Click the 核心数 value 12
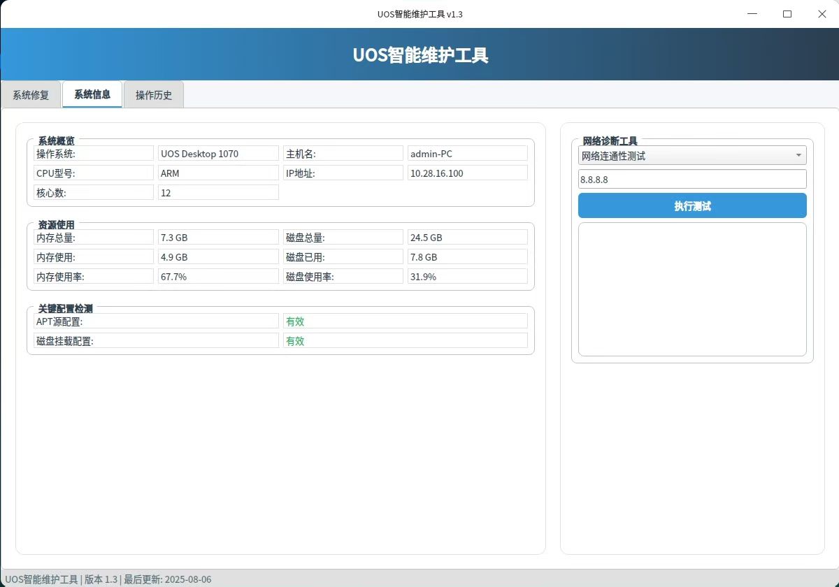This screenshot has width=839, height=587. (x=218, y=193)
